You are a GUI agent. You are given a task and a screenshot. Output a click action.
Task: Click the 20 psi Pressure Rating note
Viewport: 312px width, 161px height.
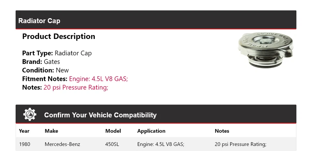76,87
